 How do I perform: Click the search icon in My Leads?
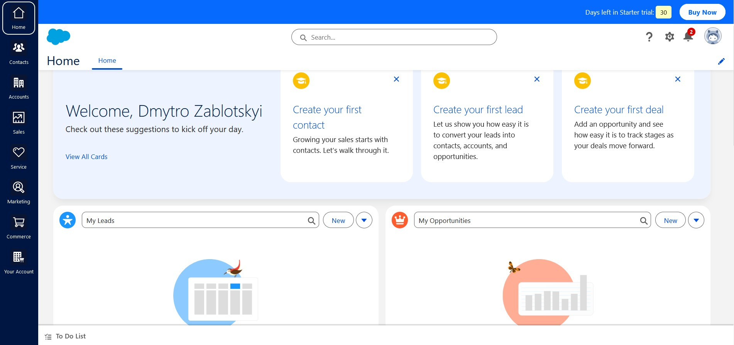pos(311,221)
